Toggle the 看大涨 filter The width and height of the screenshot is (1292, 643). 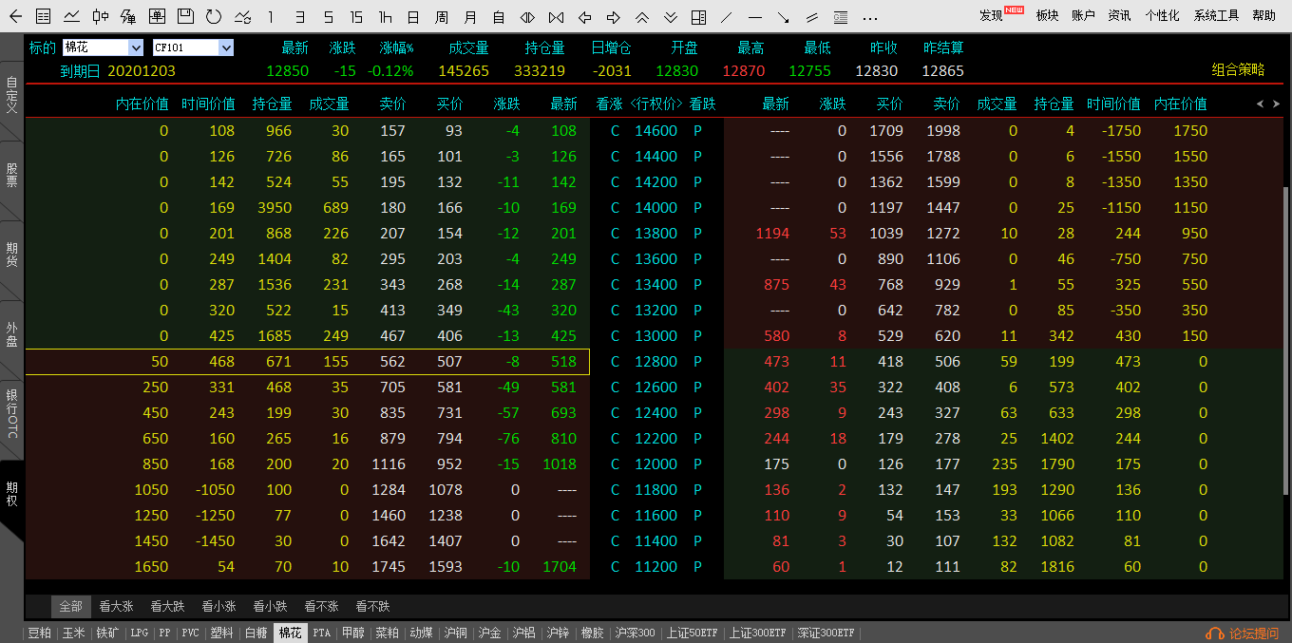point(116,606)
